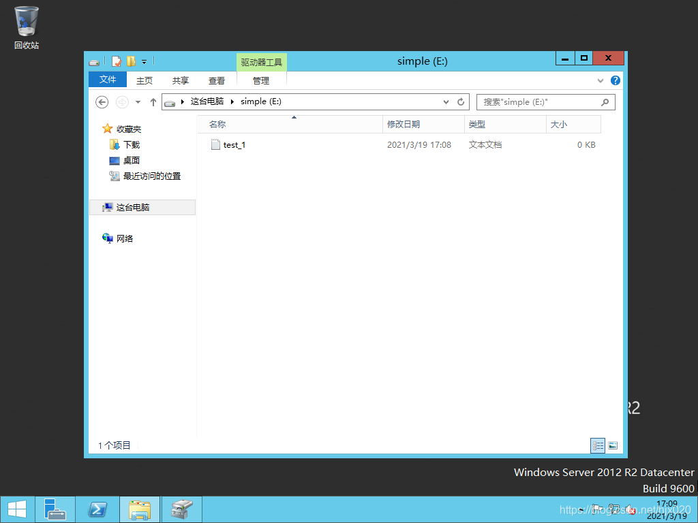The width and height of the screenshot is (698, 523).
Task: Open the Recycle Bin desktop icon
Action: tap(27, 27)
